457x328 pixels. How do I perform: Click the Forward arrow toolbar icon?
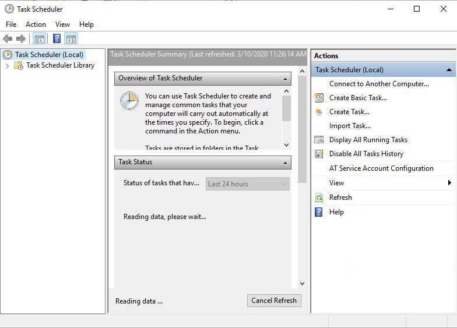(21, 39)
